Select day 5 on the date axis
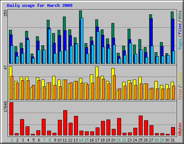This screenshot has width=184, height=144. point(33,140)
